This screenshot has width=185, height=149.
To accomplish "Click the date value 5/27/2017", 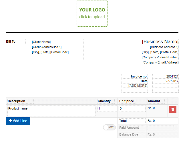I will (165, 81).
